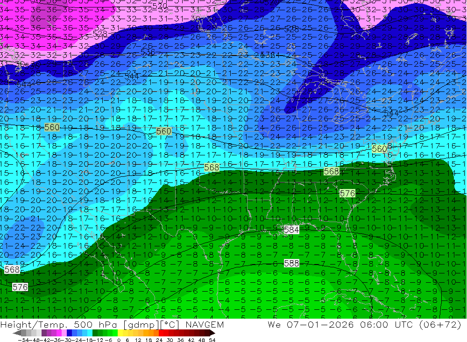Image resolution: width=467 pixels, height=342 pixels.
Task: Click the 48 tick label on the color scale
Action: (x=202, y=340)
